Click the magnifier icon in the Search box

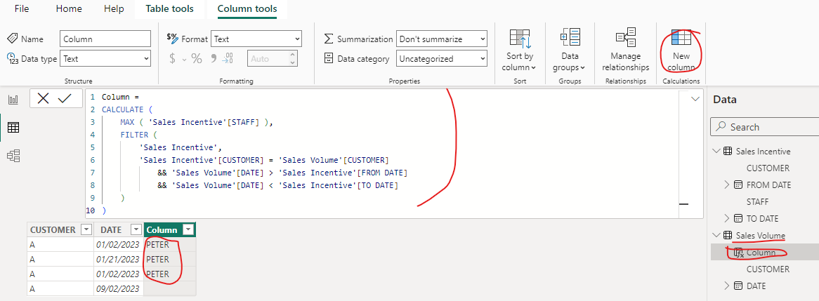pos(721,127)
